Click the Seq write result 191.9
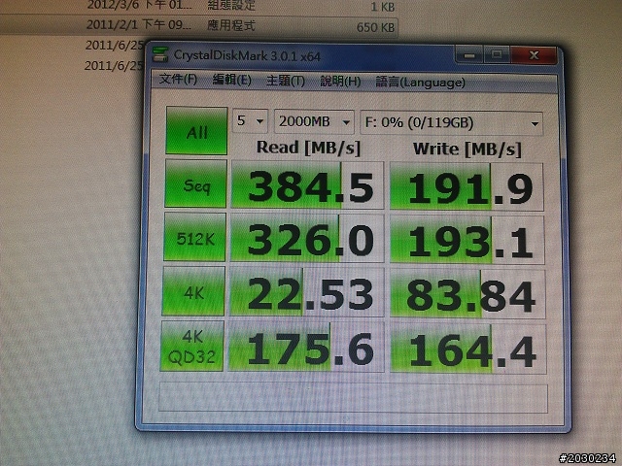The width and height of the screenshot is (622, 466). click(466, 186)
